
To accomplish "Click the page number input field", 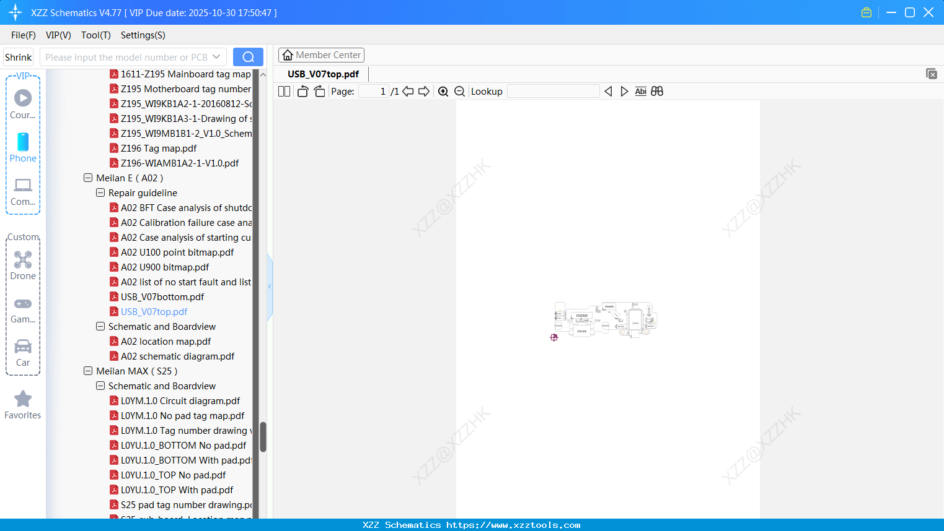I will [374, 92].
